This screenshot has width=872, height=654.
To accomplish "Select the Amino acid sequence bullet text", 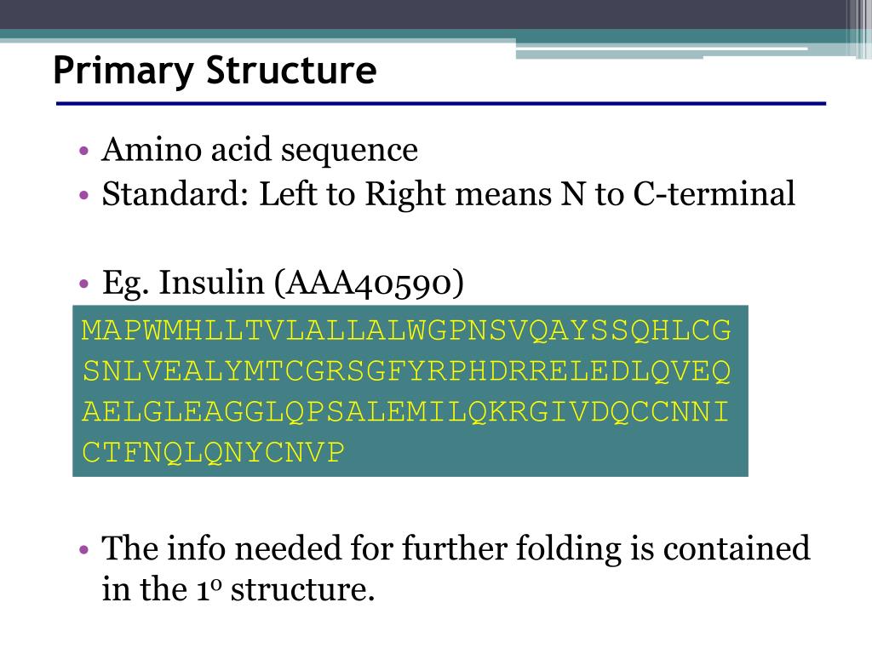I will tap(259, 150).
